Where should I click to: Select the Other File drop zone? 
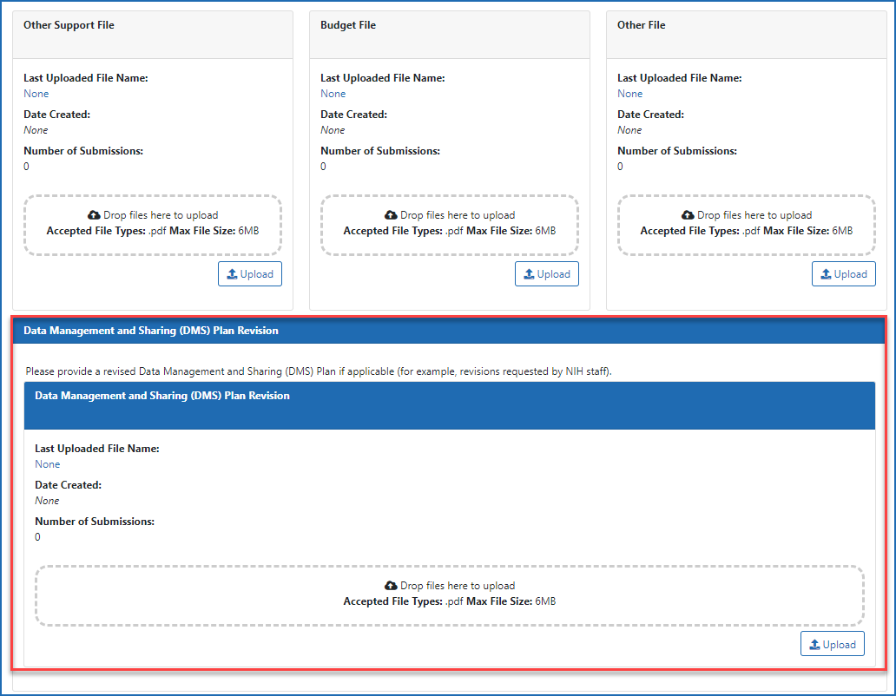(x=746, y=225)
